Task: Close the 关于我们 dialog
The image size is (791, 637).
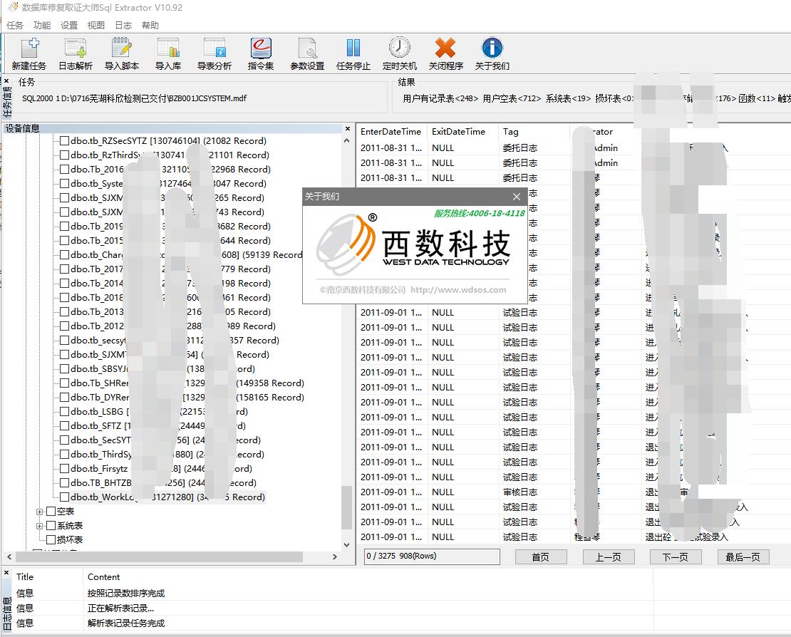Action: (x=516, y=197)
